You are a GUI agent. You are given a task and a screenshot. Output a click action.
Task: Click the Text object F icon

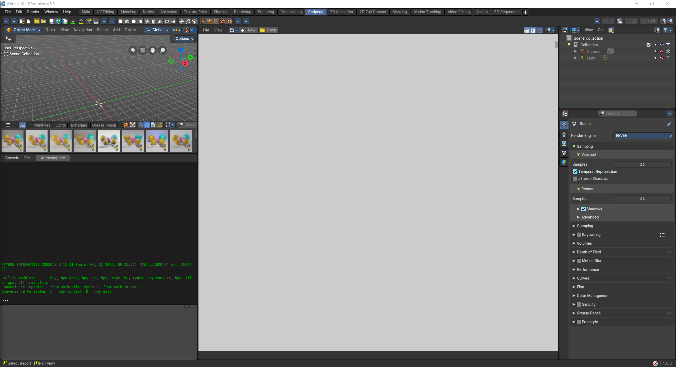click(203, 21)
